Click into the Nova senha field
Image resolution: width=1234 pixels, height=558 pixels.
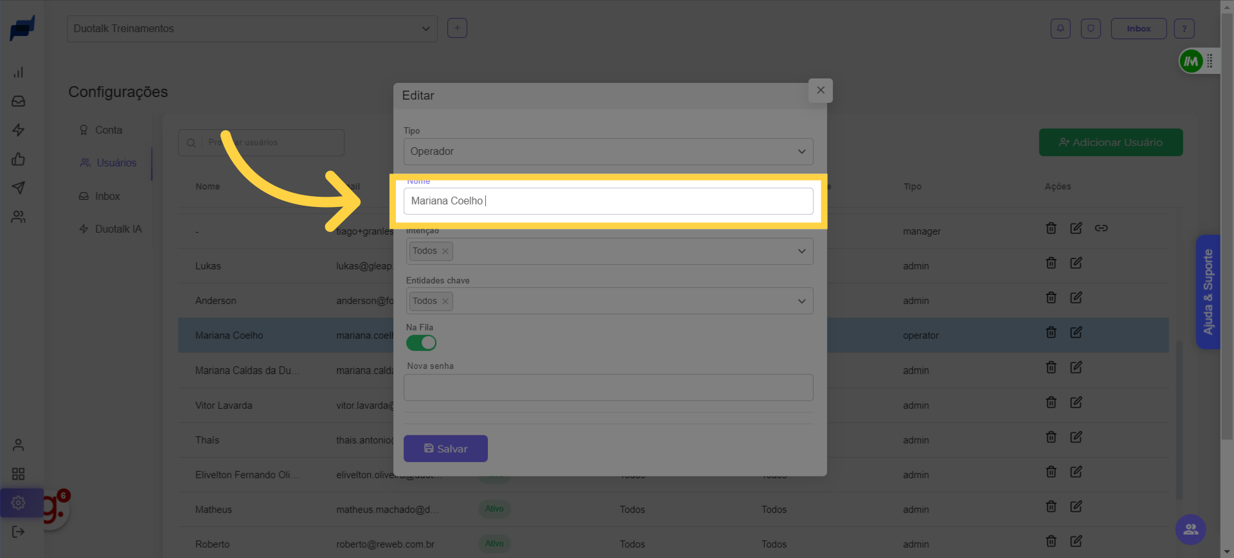coord(608,388)
